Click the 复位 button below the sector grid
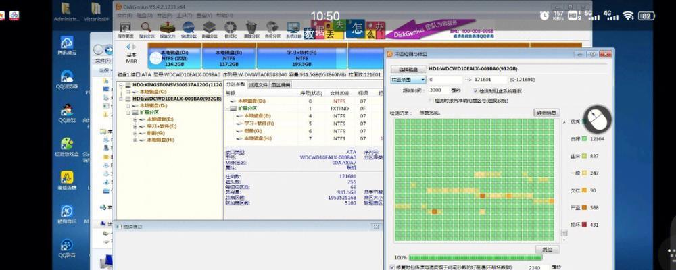676x270 pixels. [547, 249]
